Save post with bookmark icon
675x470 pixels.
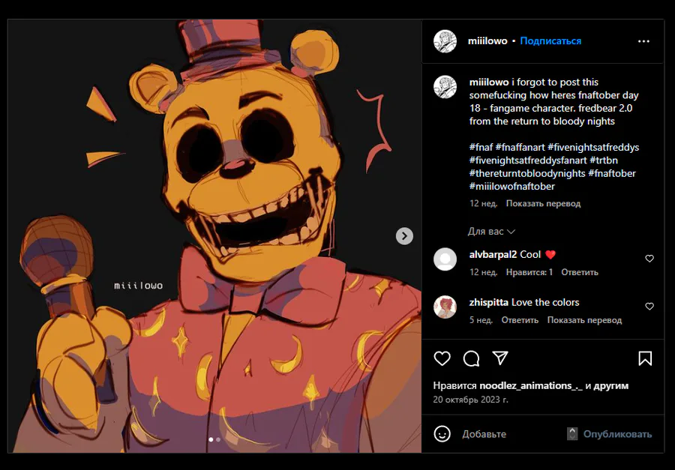(645, 358)
